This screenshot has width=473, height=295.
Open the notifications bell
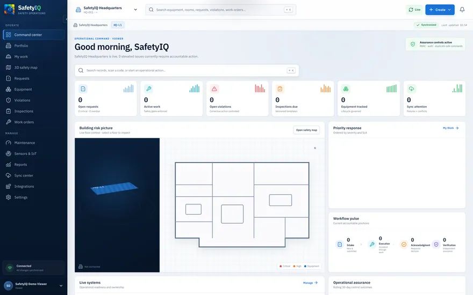[x=462, y=10]
